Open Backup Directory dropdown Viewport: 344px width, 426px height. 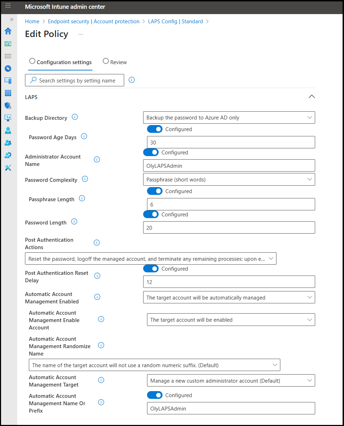pos(229,118)
